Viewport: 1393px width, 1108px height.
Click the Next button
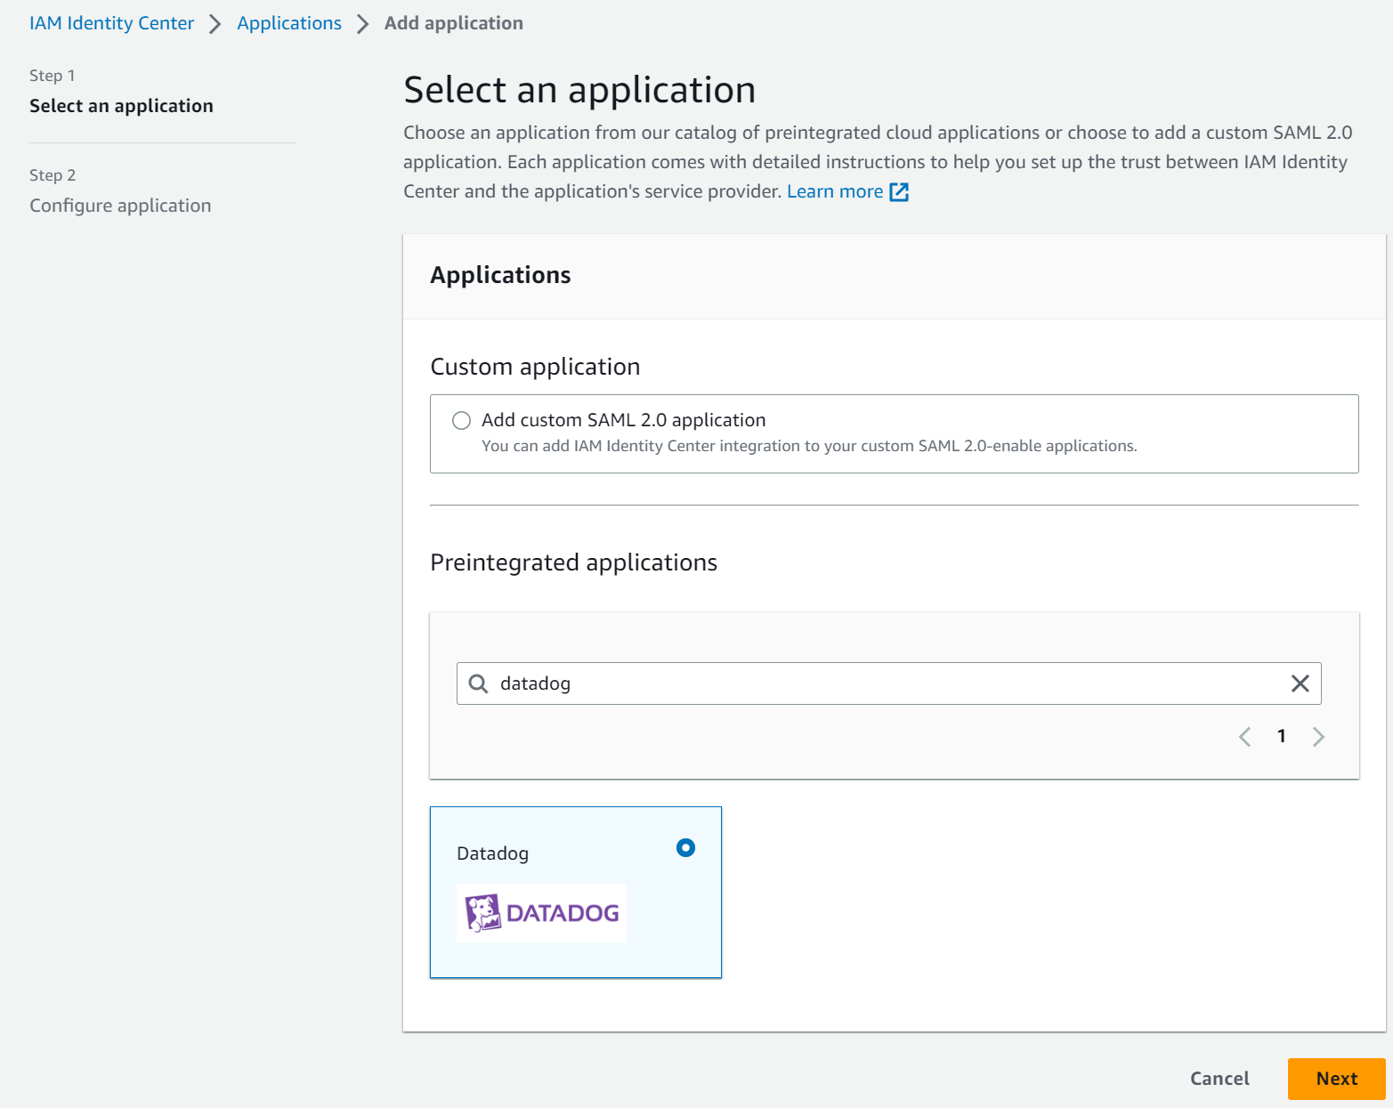coord(1336,1079)
